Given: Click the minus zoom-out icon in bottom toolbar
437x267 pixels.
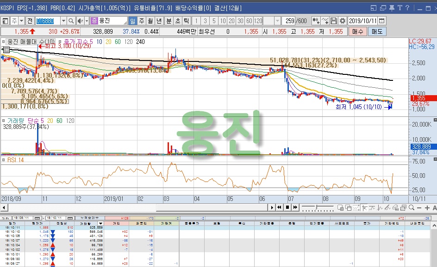Looking at the screenshot, I should (x=419, y=208).
